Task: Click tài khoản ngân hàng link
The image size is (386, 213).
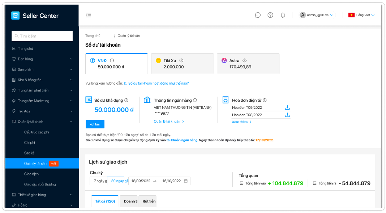Action: pyautogui.click(x=182, y=140)
